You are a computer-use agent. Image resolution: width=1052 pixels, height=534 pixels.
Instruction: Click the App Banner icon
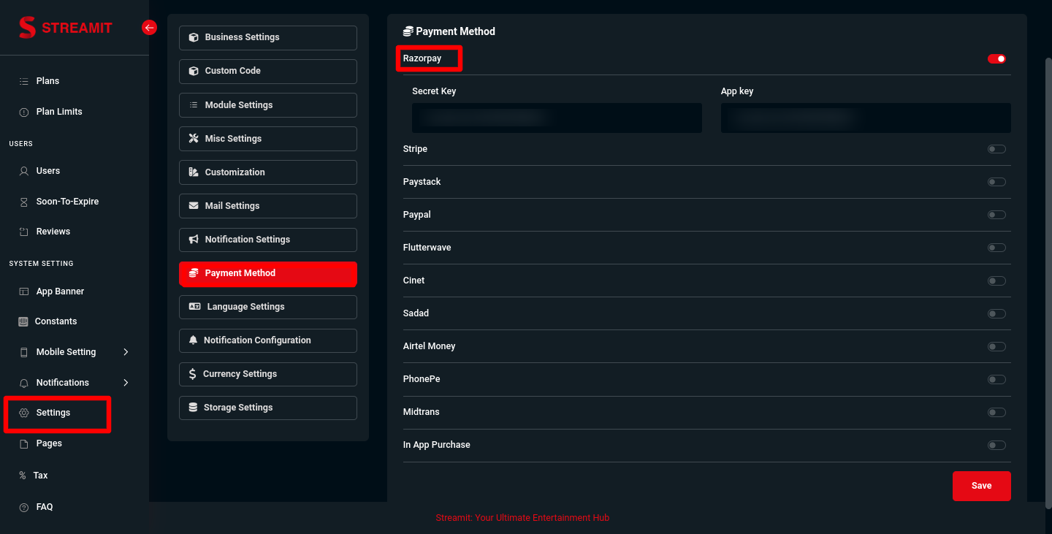[23, 291]
